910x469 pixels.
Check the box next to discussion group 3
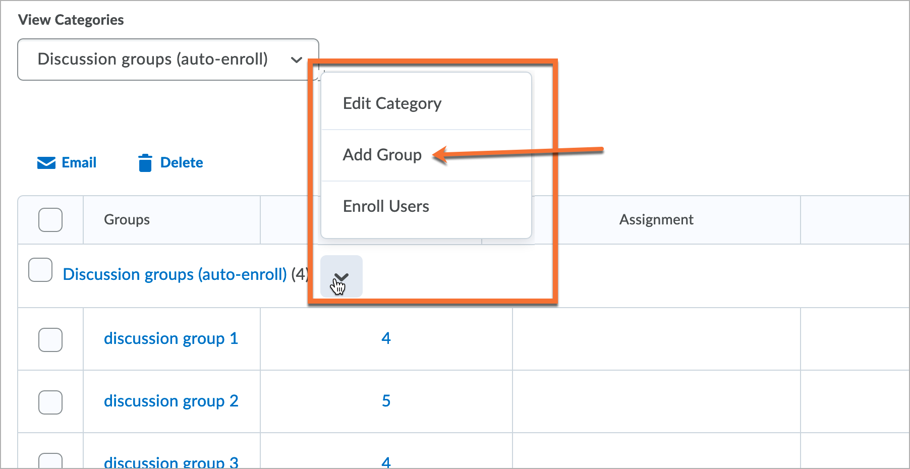tap(50, 461)
